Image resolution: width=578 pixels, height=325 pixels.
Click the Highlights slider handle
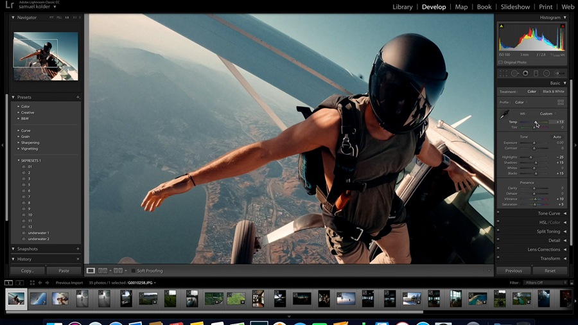point(531,157)
